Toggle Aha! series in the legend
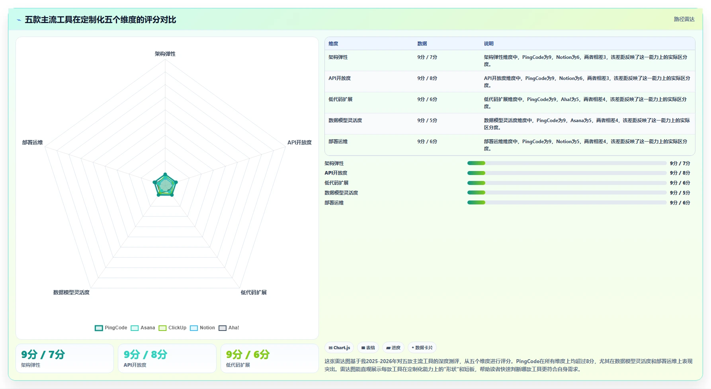The image size is (711, 389). (x=229, y=328)
